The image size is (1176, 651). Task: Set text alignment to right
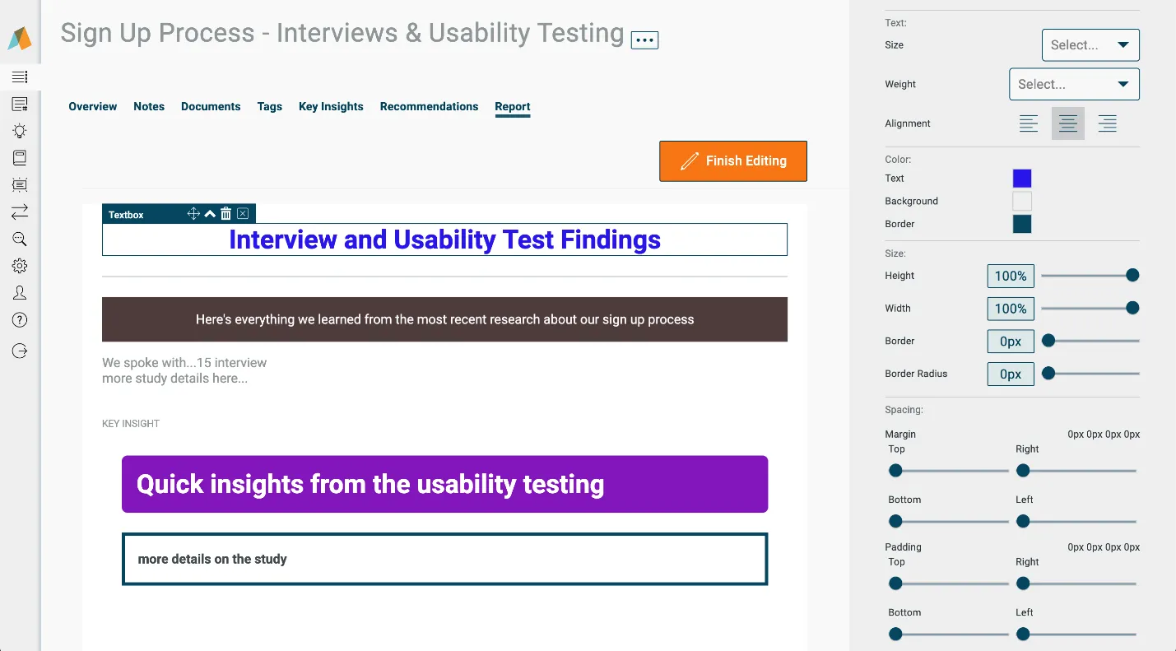(1108, 123)
